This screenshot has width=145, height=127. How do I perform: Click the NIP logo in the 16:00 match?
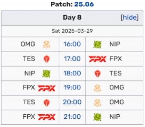coord(97,44)
